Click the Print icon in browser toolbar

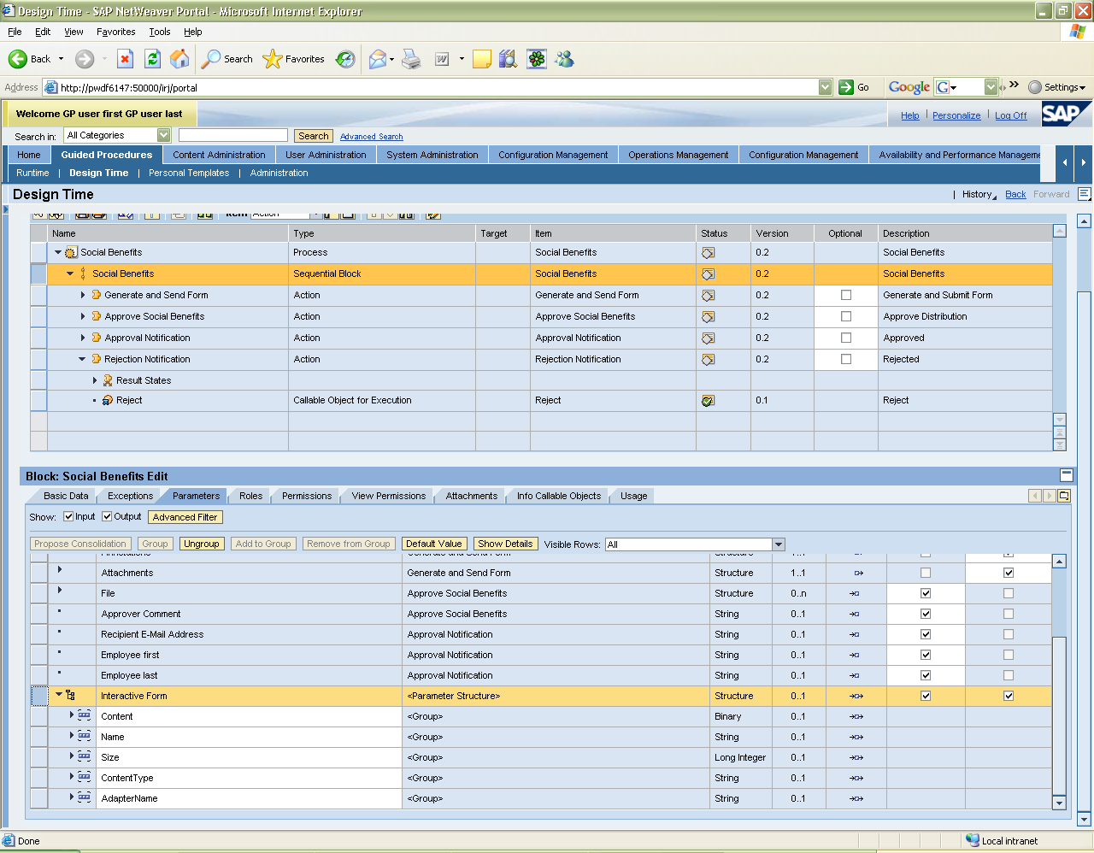tap(411, 59)
